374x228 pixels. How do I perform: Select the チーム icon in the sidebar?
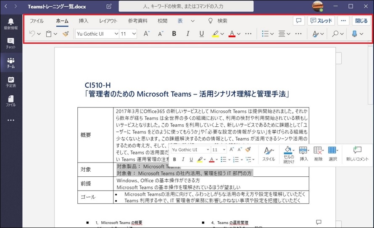[x=11, y=63]
